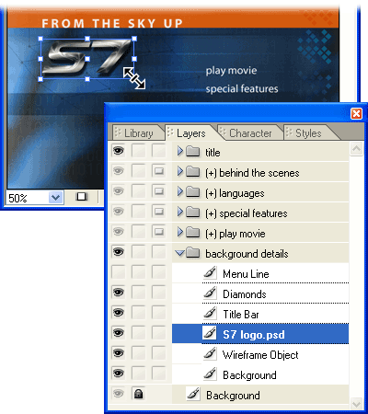Click the button-set icon on the languages row
This screenshot has height=414, width=368.
[x=158, y=191]
